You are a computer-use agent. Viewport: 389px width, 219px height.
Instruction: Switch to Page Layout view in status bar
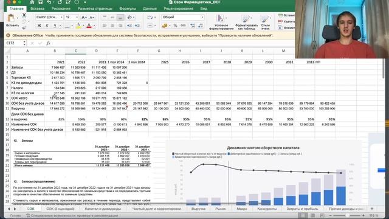tap(312, 215)
